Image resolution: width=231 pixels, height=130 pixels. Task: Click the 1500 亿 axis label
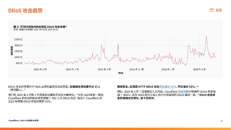coord(18,51)
